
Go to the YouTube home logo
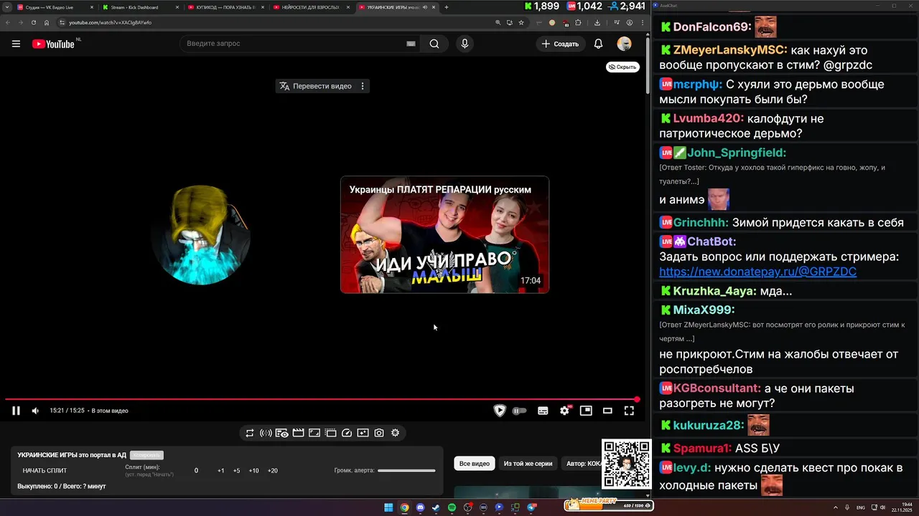coord(53,44)
